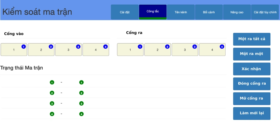Select input port 2 under Cổng vào
This screenshot has height=132, width=280.
(41, 50)
